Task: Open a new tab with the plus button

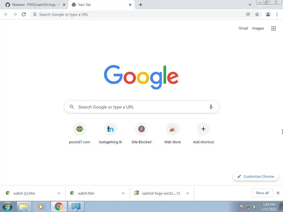Action: pyautogui.click(x=141, y=5)
